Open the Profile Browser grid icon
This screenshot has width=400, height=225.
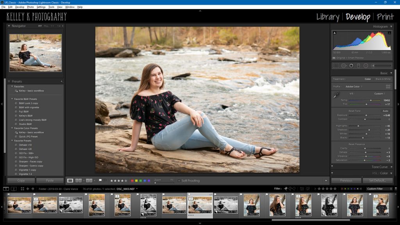pos(388,87)
